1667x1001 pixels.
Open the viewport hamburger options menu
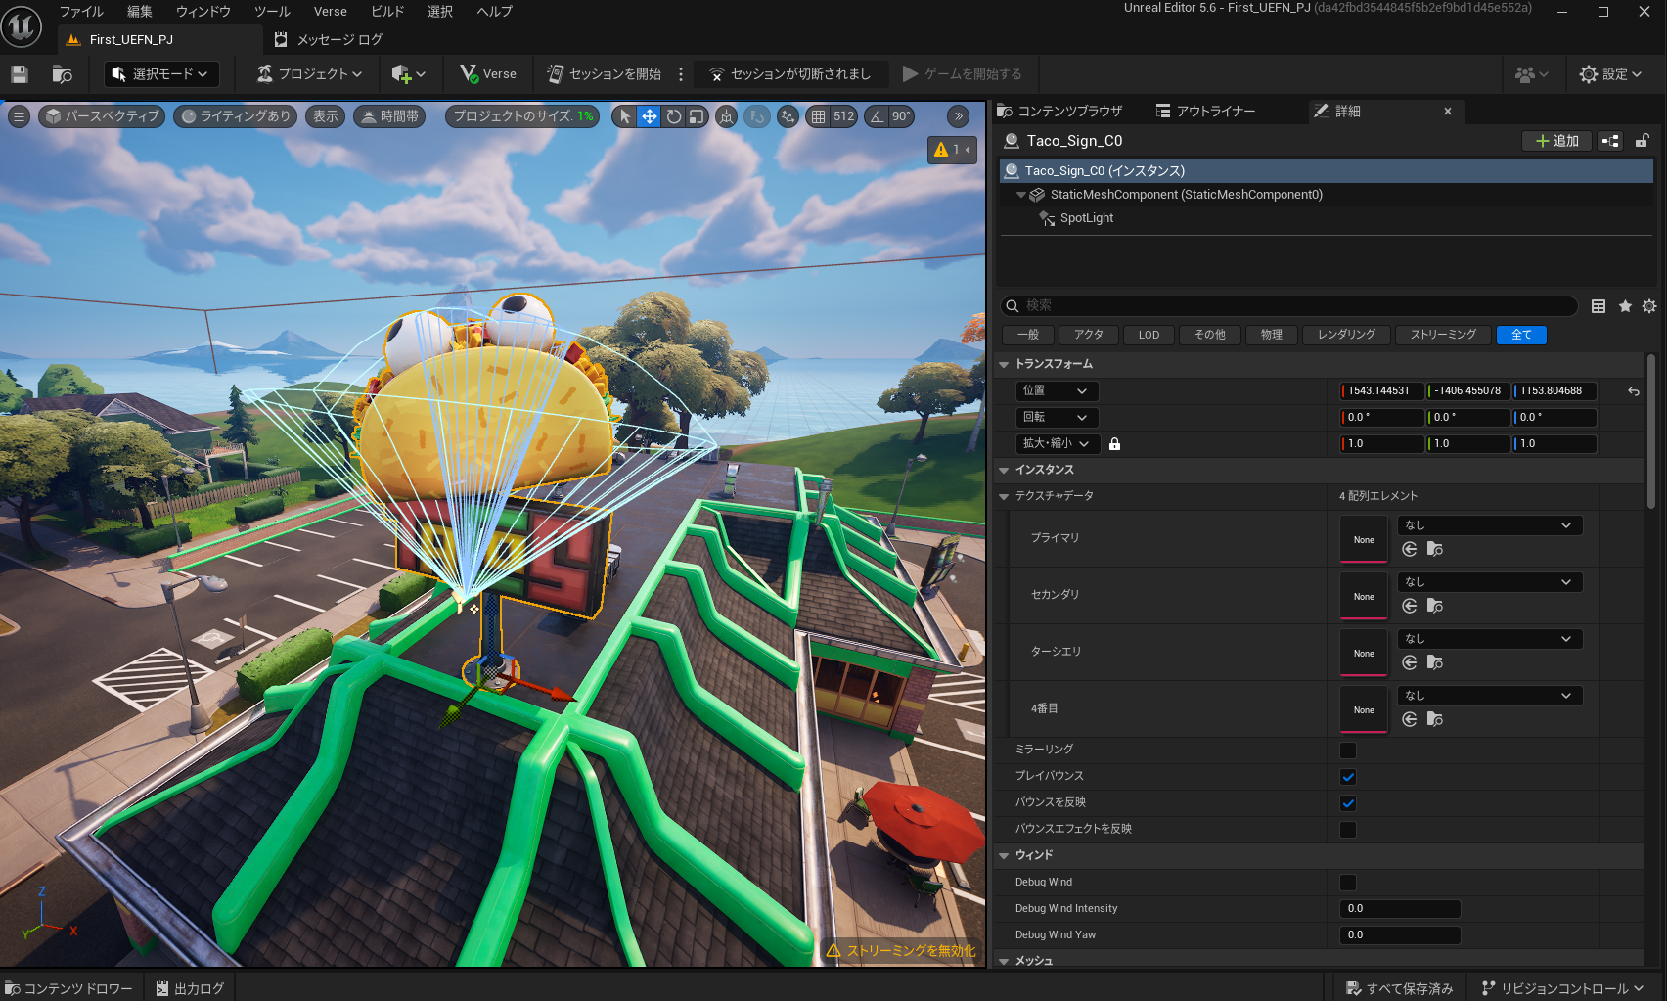19,116
